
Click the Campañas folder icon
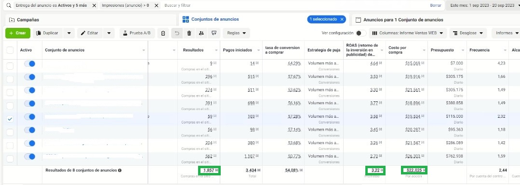click(12, 20)
